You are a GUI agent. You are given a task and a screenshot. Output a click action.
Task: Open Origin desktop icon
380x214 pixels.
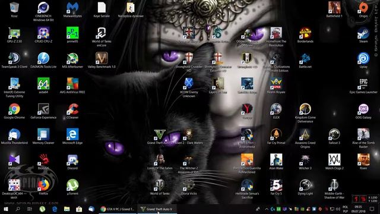(363, 10)
